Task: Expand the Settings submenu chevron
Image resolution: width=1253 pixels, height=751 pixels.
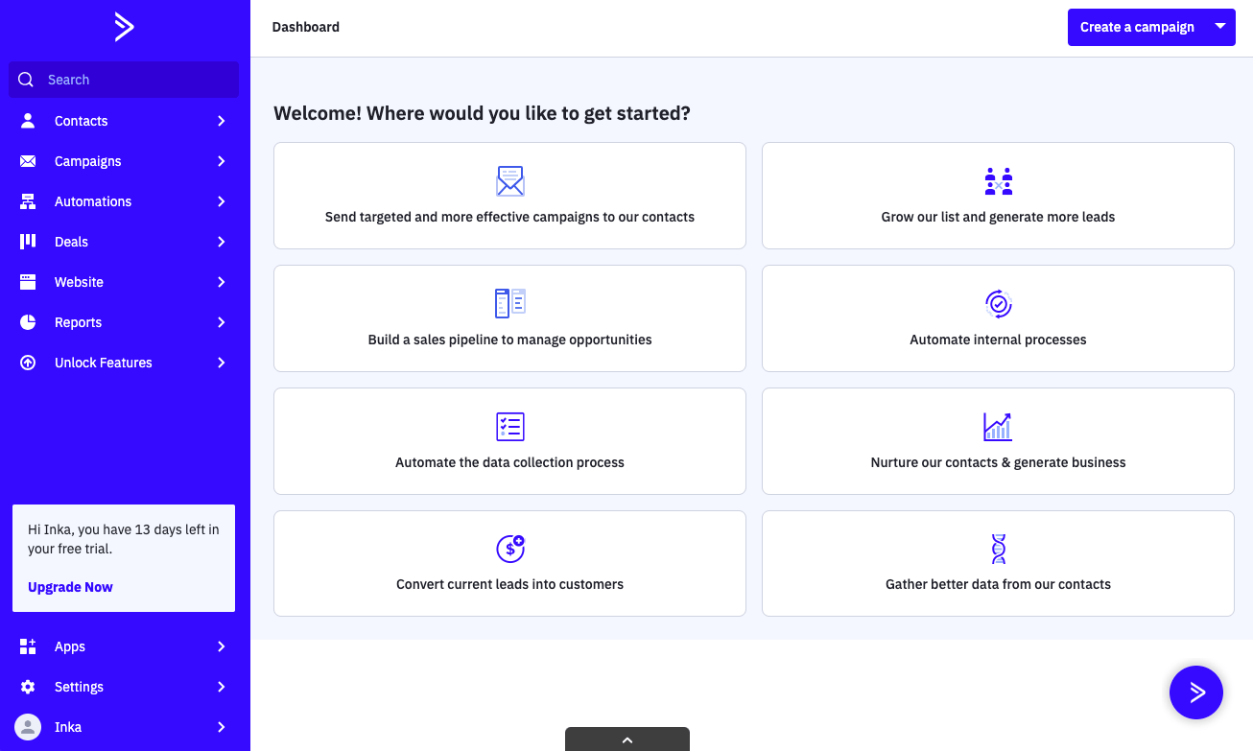Action: pos(222,687)
